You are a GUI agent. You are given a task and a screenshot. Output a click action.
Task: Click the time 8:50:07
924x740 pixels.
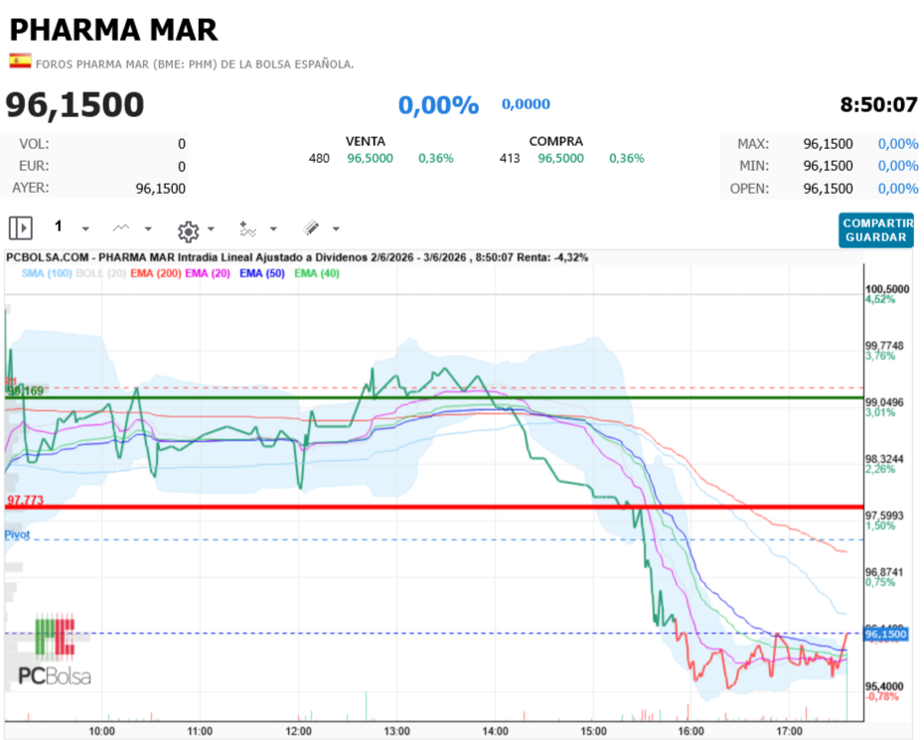(878, 105)
